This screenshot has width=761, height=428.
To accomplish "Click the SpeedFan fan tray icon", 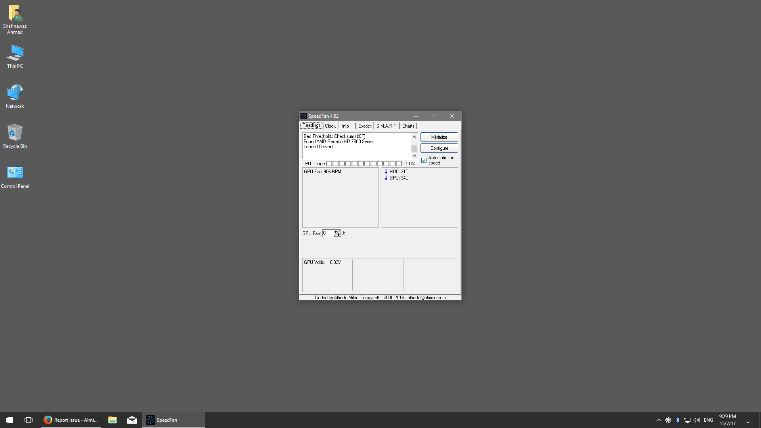I will 668,420.
